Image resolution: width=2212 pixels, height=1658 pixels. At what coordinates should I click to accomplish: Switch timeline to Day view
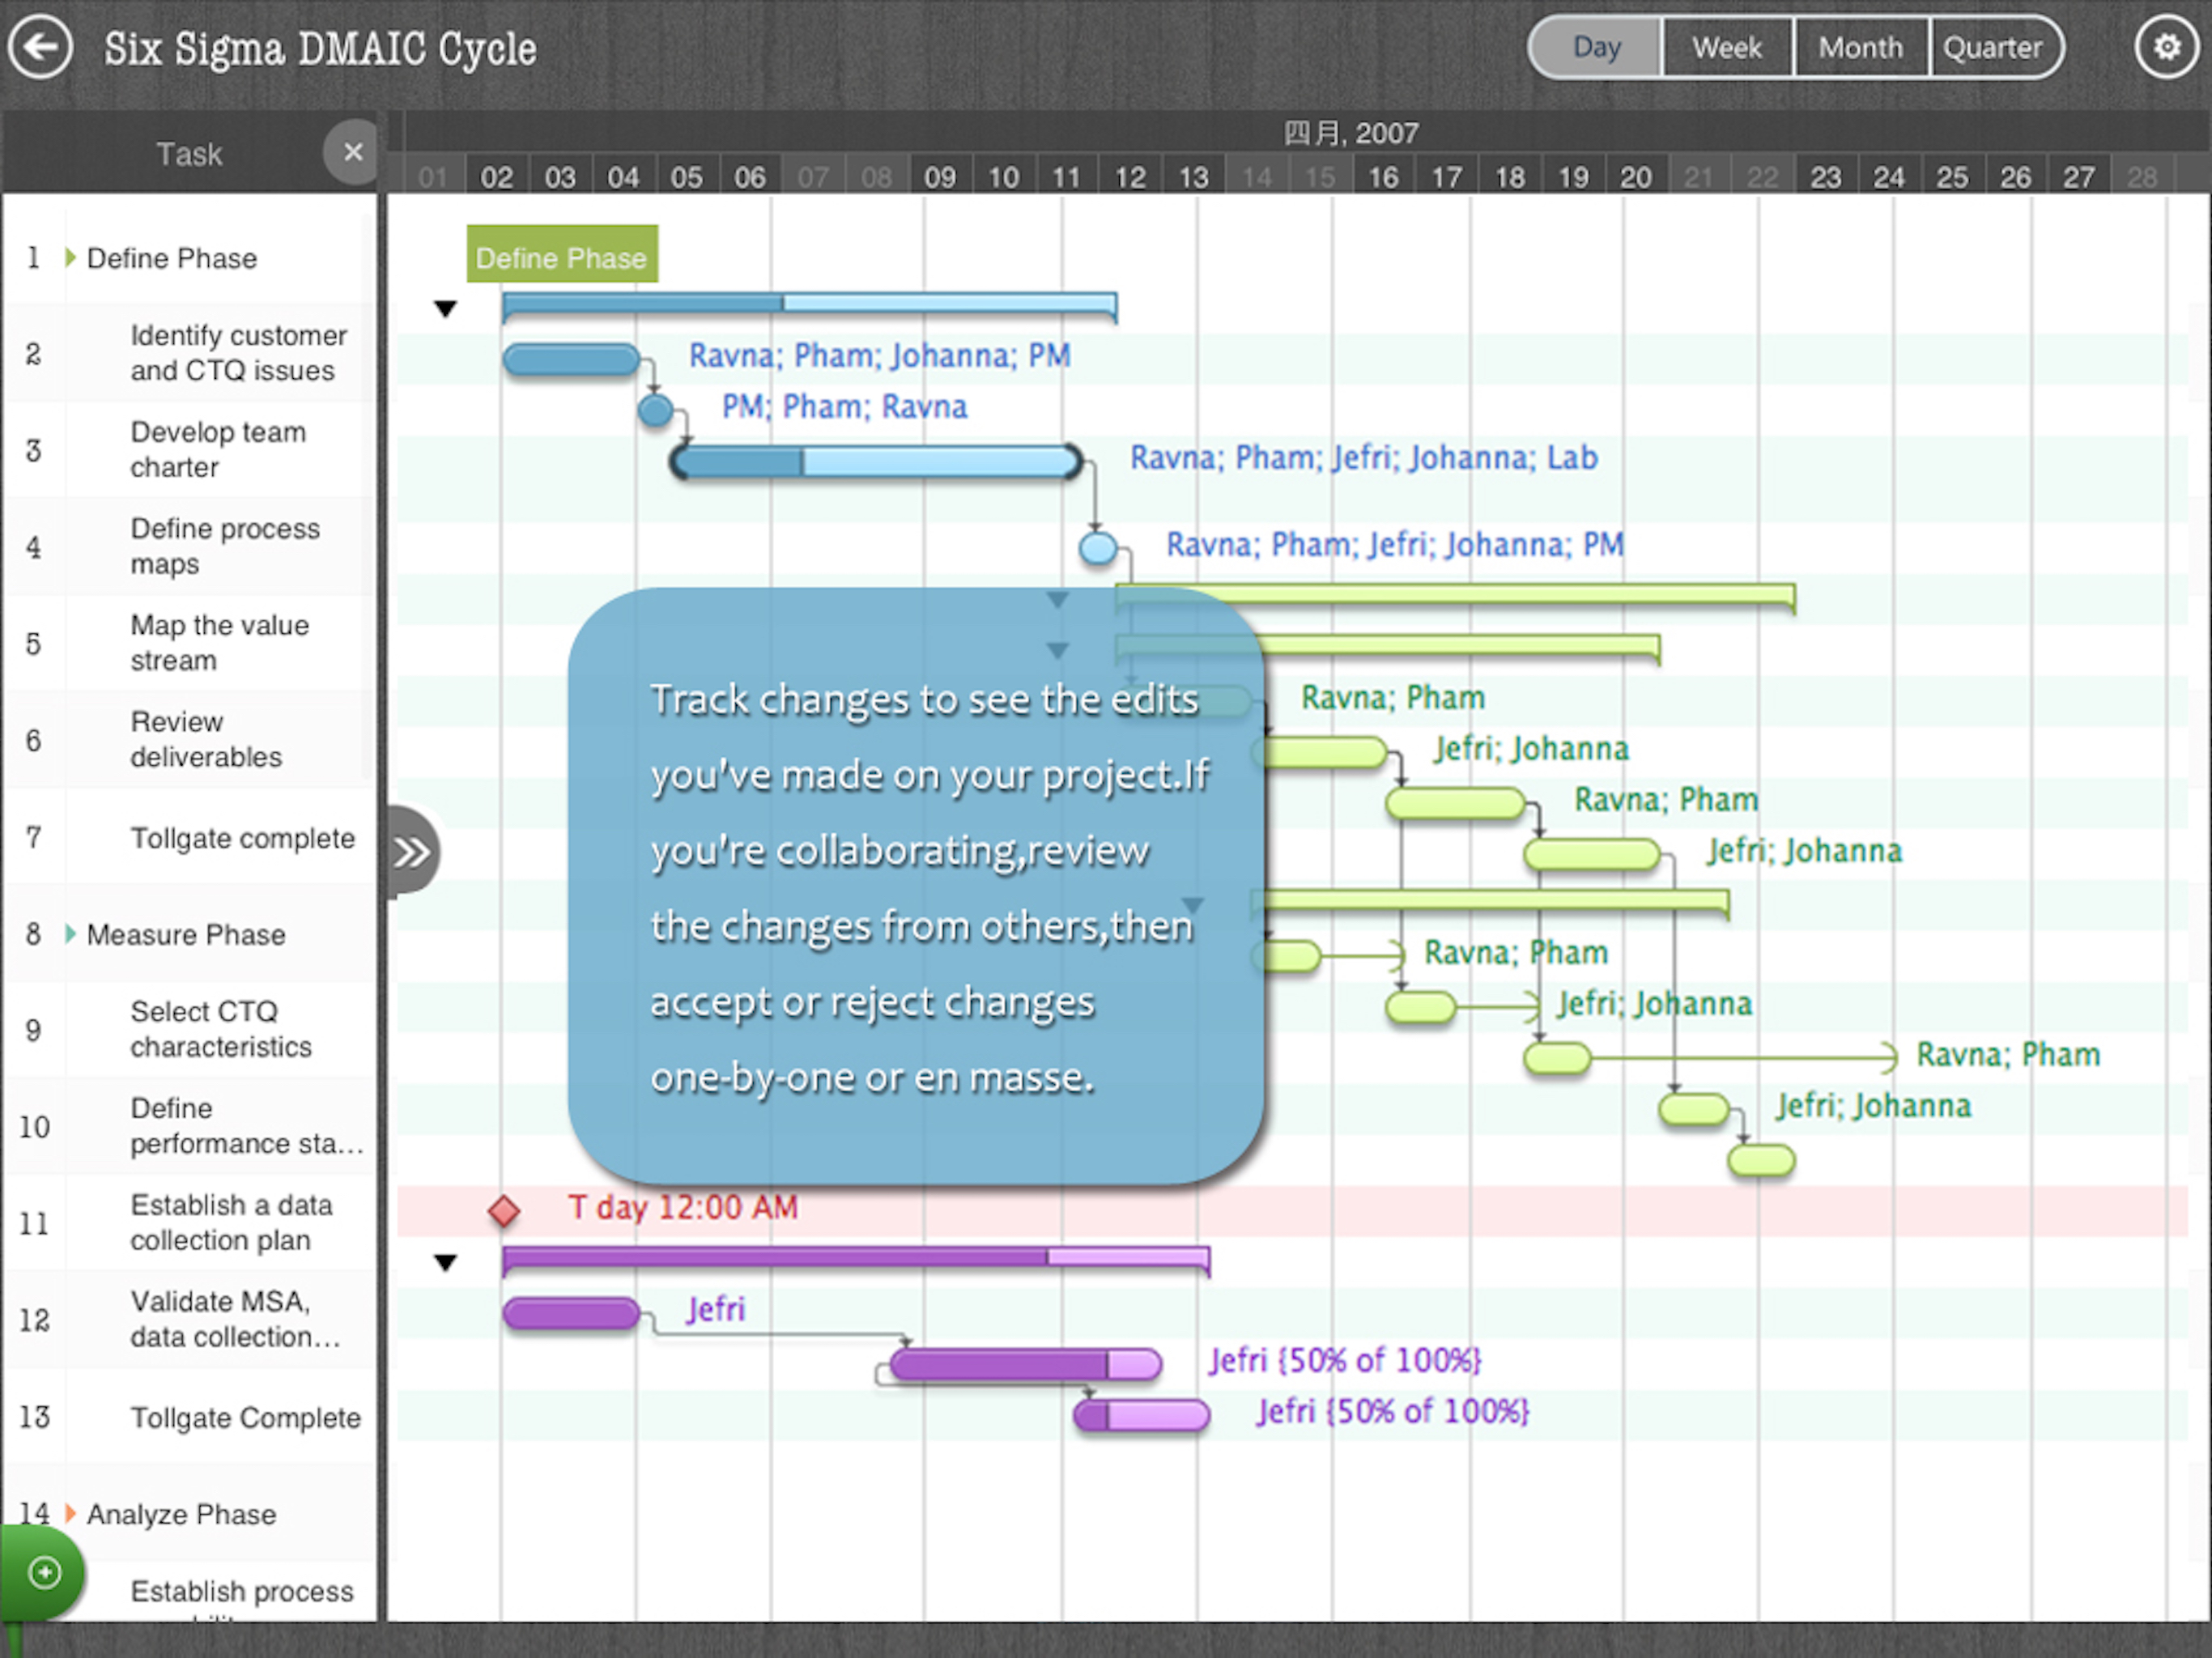pos(1597,47)
